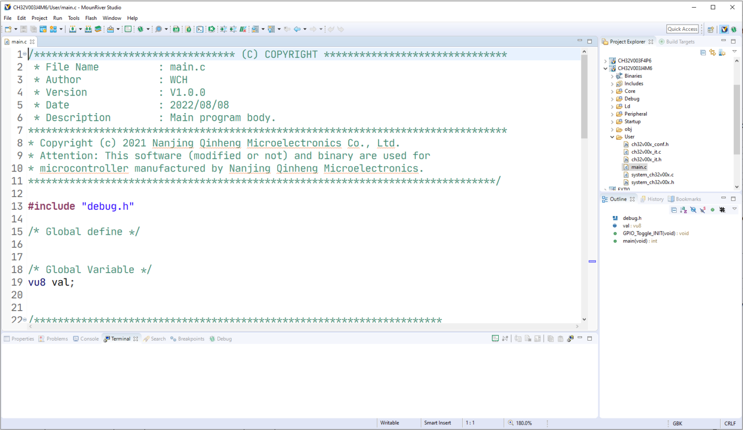Open the Outline view menu dropdown

coord(734,210)
